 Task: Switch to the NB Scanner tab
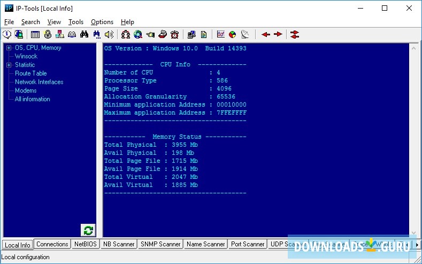[119, 244]
